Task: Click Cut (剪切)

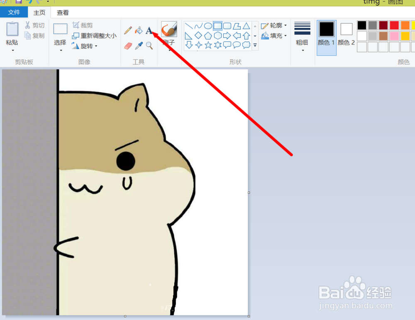Action: 35,25
